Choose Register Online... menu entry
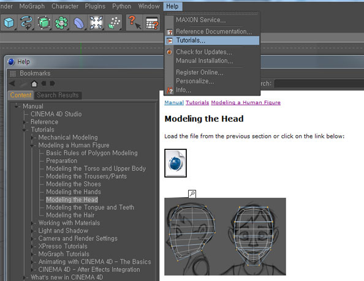The image size is (364, 281). 212,72
